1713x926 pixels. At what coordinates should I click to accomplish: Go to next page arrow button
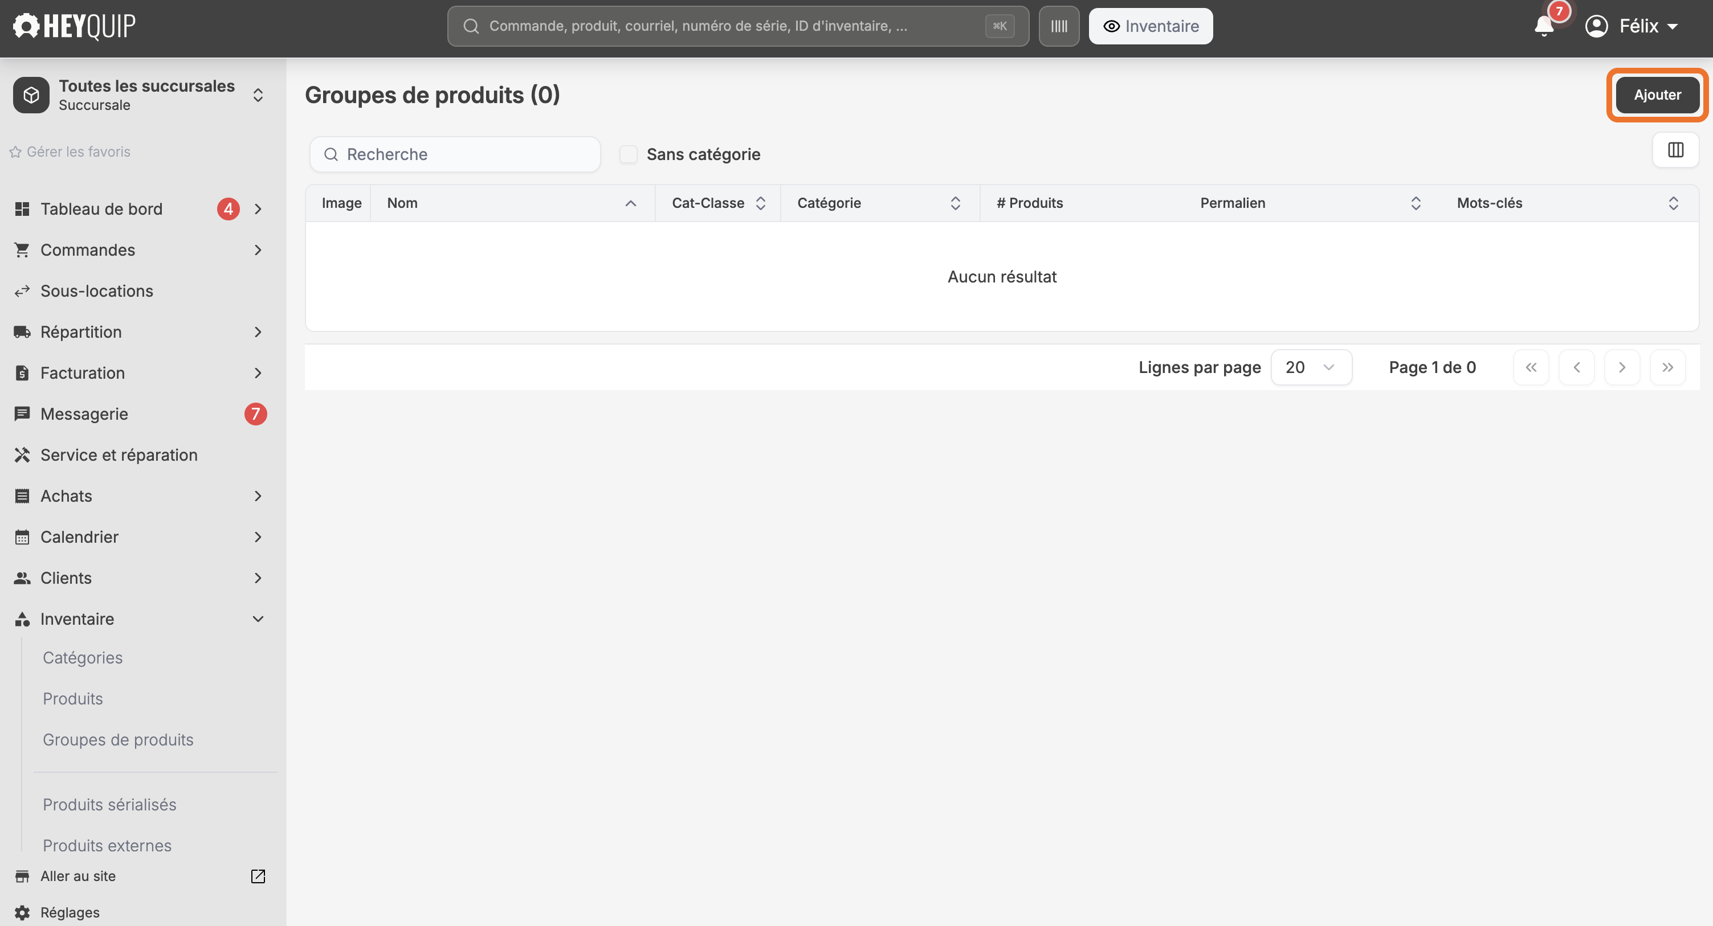1622,367
